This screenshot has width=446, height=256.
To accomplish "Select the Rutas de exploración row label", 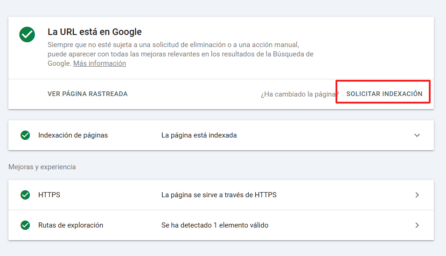I will (70, 225).
